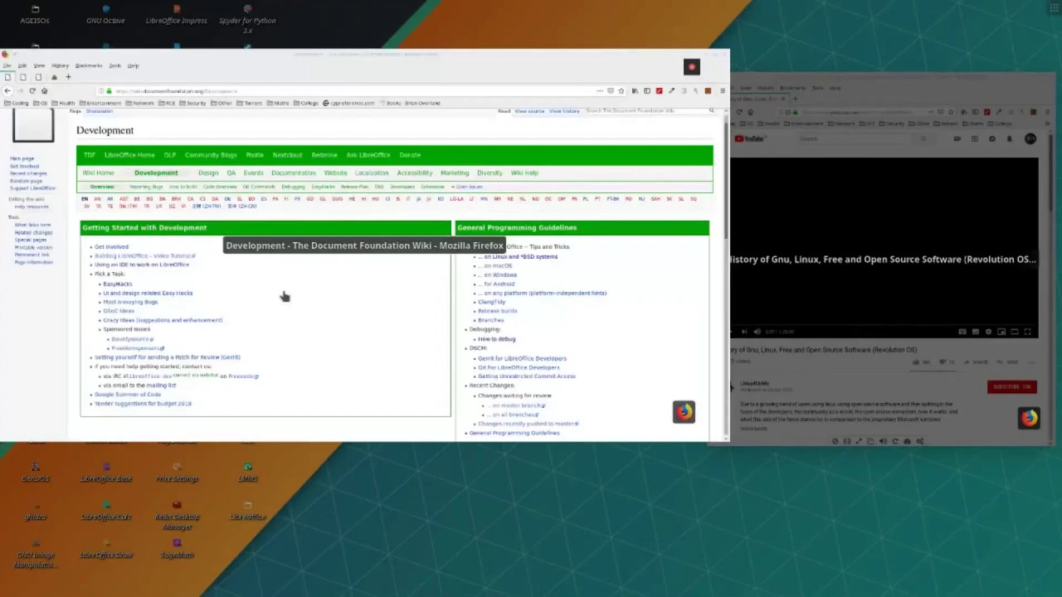
Task: Open Firefox Library icon in wiki window
Action: click(x=636, y=90)
